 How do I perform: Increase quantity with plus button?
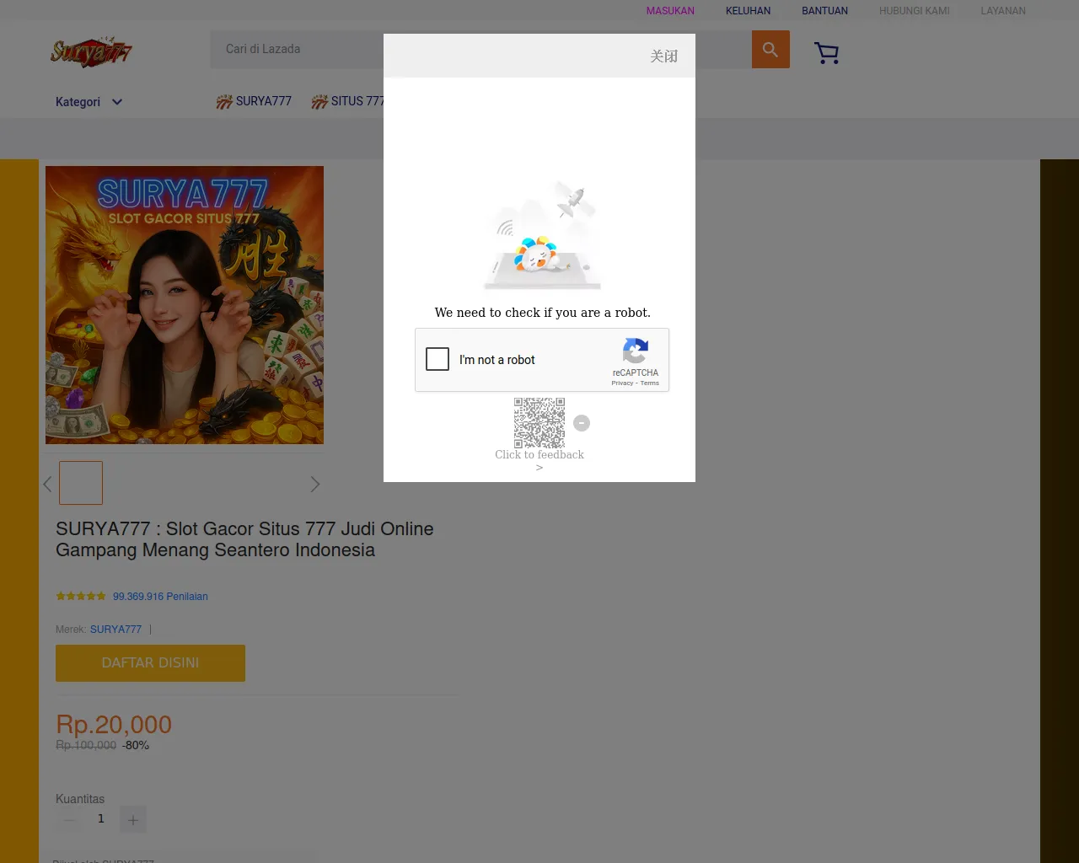133,820
